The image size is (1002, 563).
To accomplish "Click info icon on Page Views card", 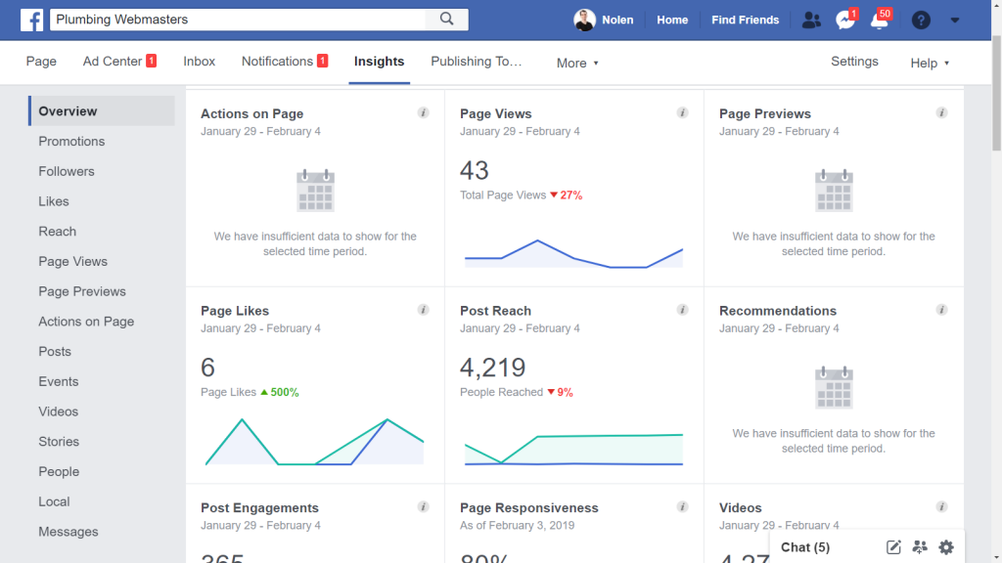I will [682, 113].
